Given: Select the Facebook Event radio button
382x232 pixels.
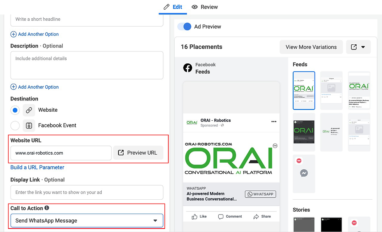Looking at the screenshot, I should (15, 125).
